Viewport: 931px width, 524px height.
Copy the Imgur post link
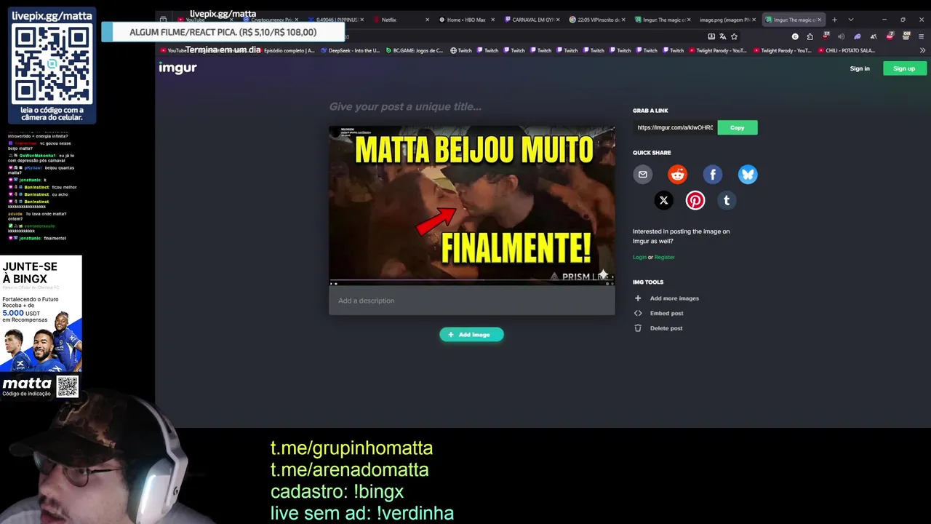(x=737, y=127)
